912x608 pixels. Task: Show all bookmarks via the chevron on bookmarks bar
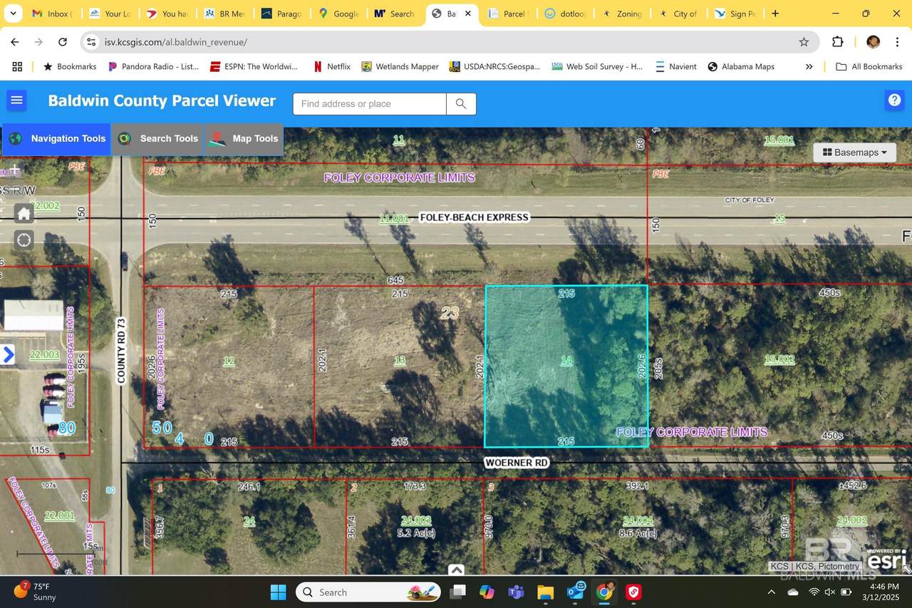809,66
